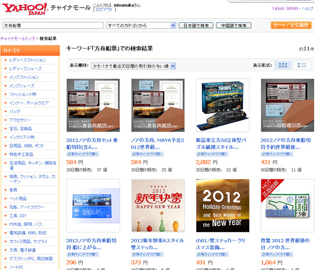This screenshot has width=316, height=270.
Task: Open 373円 wall sticker in new window
Action: pyautogui.click(x=147, y=254)
